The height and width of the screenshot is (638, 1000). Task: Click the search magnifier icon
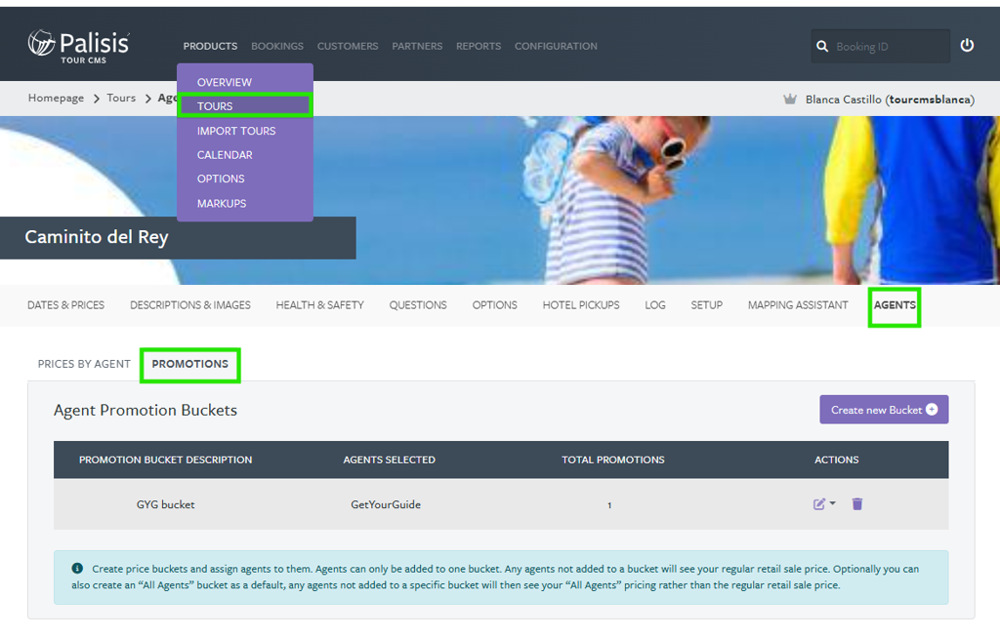click(822, 47)
